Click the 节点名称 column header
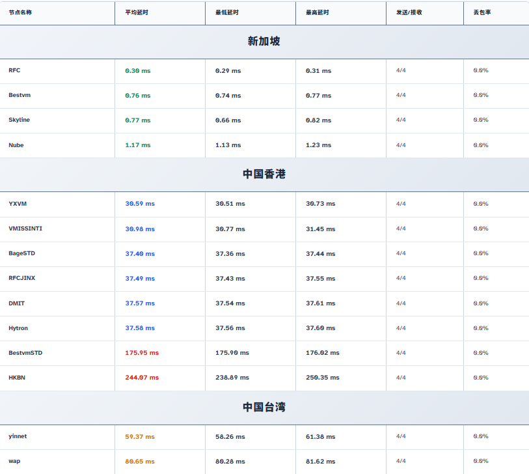This screenshot has width=529, height=474. pyautogui.click(x=20, y=12)
